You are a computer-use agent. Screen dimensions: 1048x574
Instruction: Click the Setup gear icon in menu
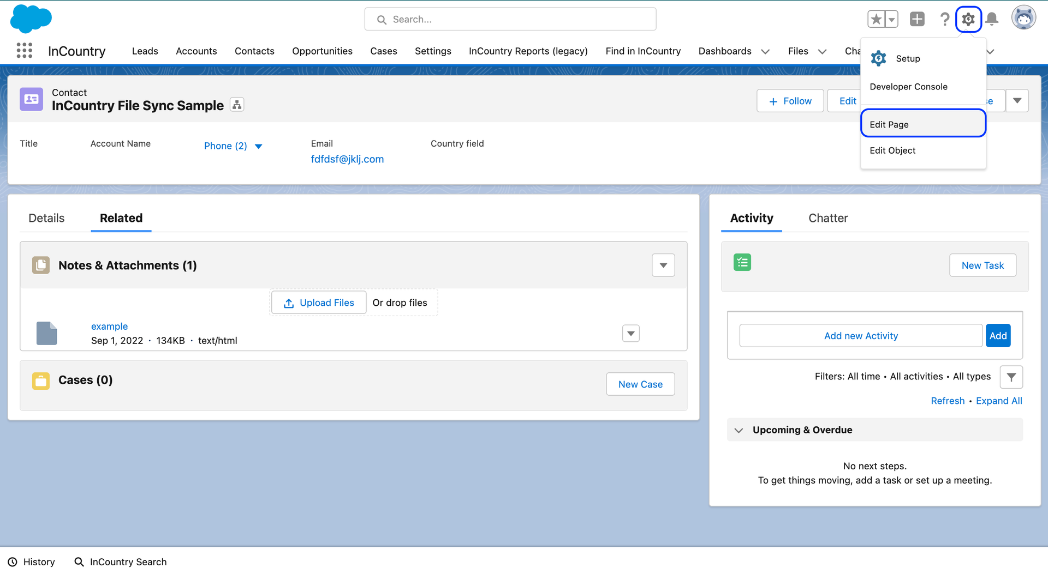point(878,58)
